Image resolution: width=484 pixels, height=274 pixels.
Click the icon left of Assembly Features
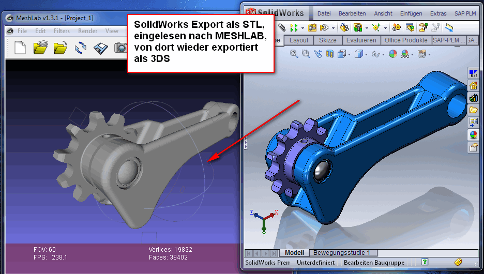pos(344,27)
